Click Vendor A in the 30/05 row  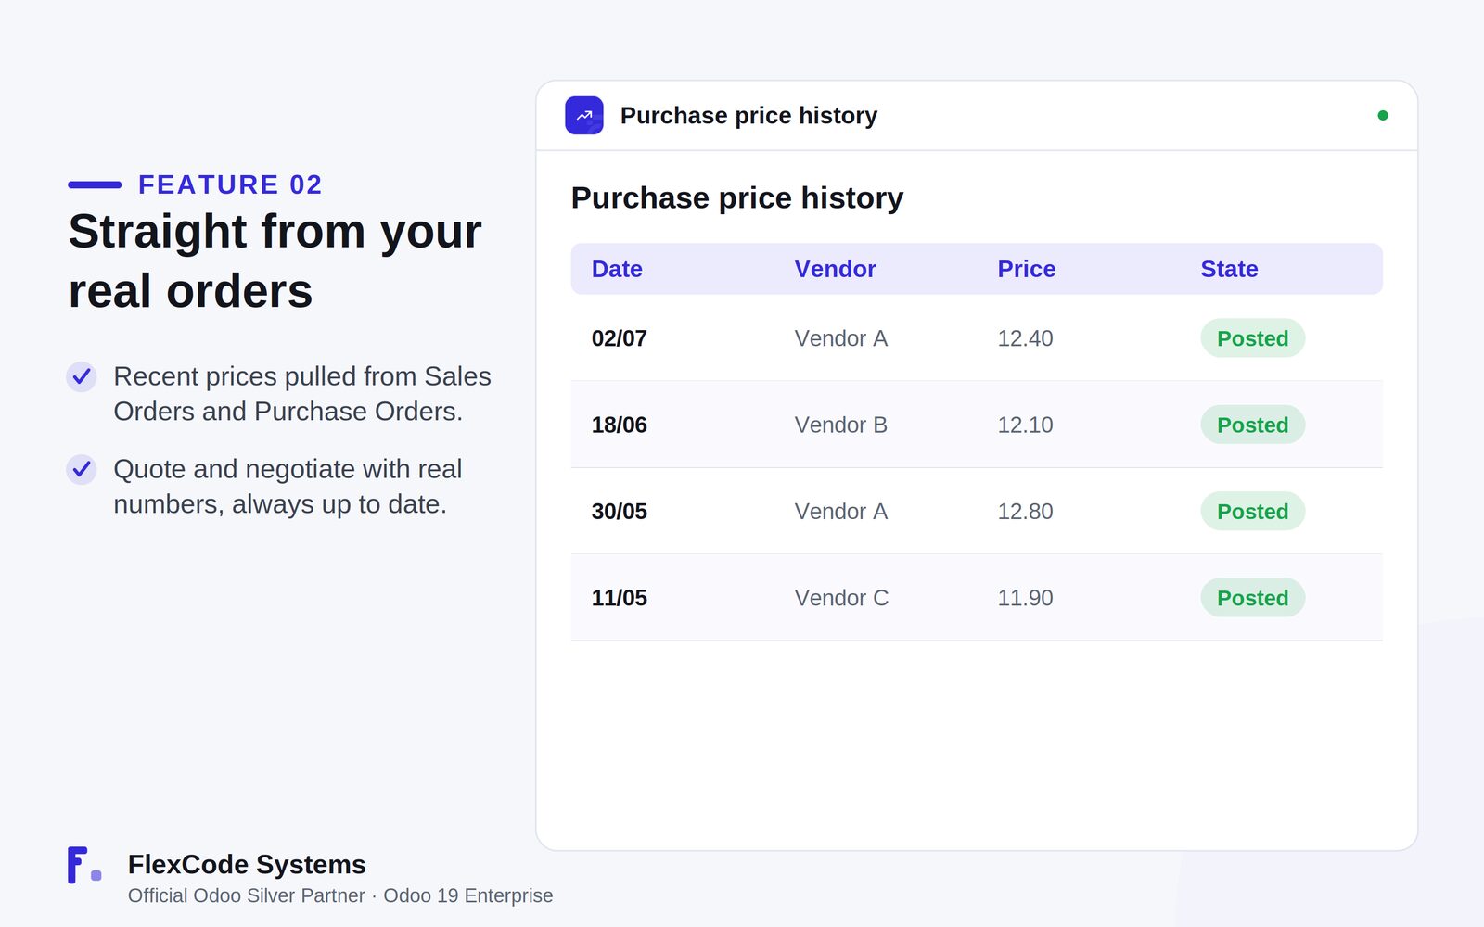[841, 512]
